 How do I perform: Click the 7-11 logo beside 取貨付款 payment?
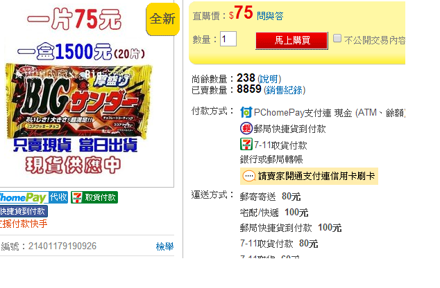click(x=246, y=145)
